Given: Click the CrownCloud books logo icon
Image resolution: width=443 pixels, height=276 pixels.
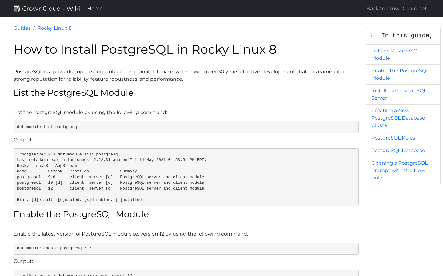Looking at the screenshot, I should 17,8.
